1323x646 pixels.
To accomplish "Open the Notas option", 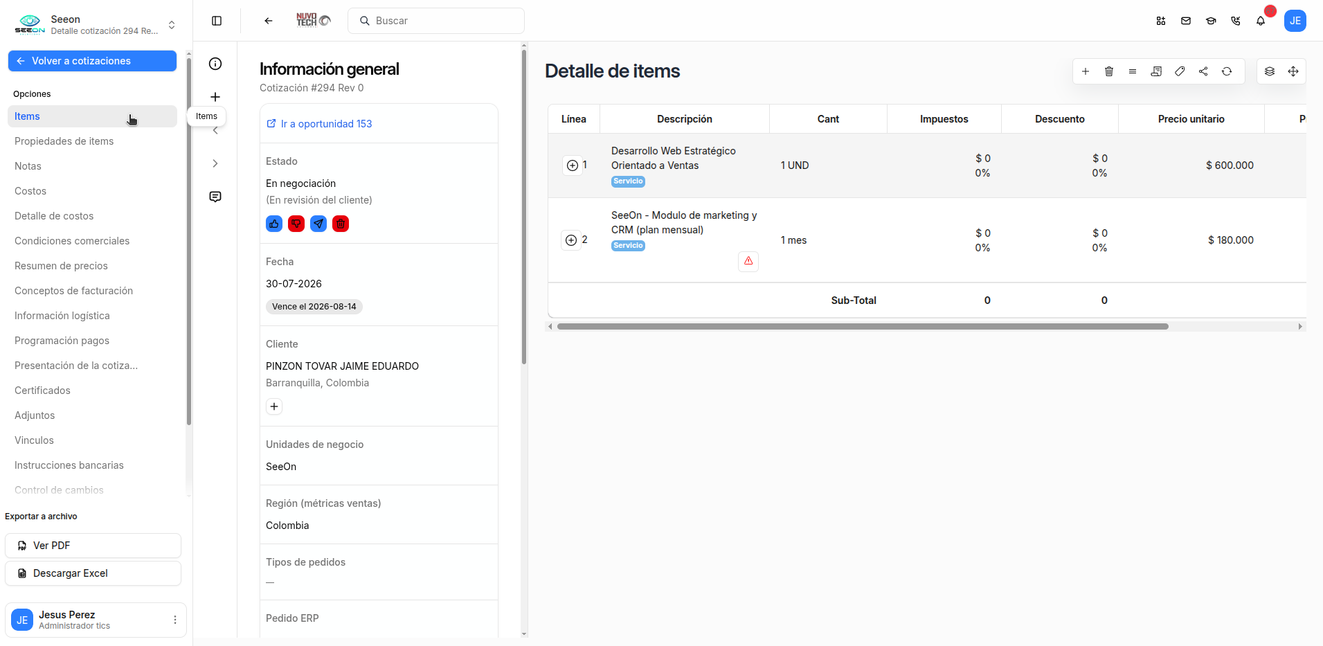I will [92, 166].
